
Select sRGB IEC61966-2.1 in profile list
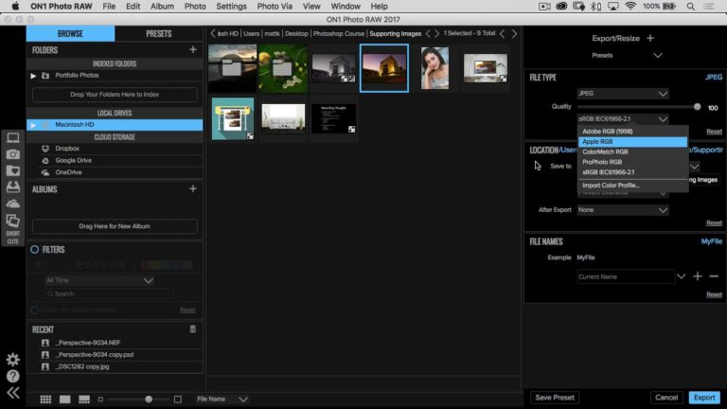point(632,172)
